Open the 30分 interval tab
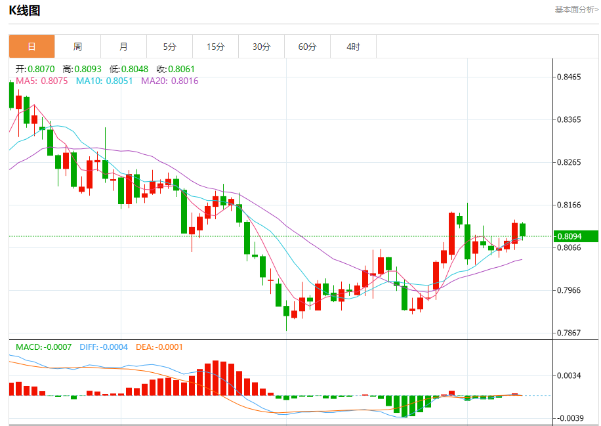The height and width of the screenshot is (426, 601). [261, 47]
